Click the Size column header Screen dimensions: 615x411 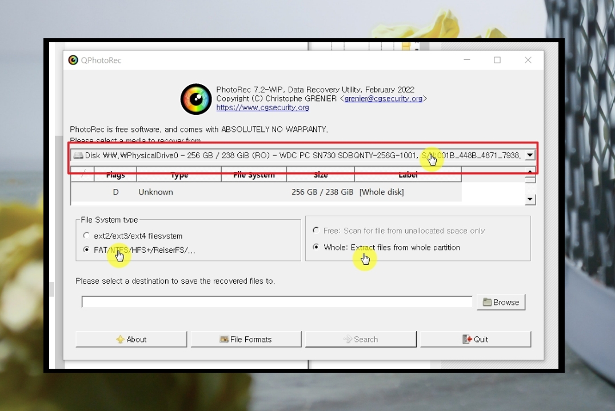321,175
